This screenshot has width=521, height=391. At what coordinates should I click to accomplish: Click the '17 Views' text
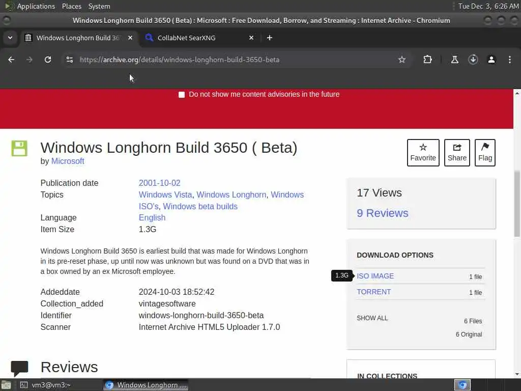point(379,192)
